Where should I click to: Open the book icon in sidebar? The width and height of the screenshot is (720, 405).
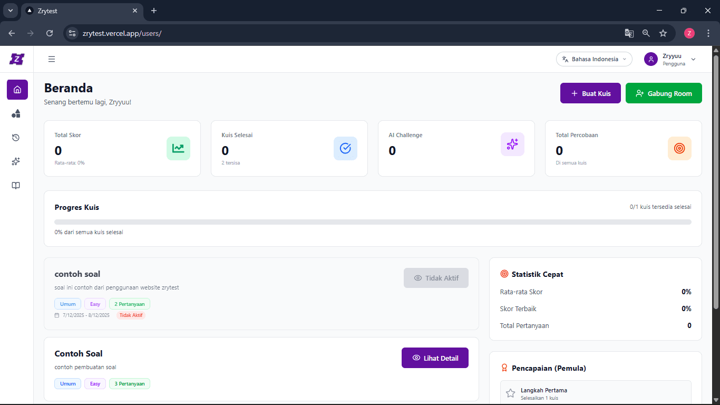[16, 186]
